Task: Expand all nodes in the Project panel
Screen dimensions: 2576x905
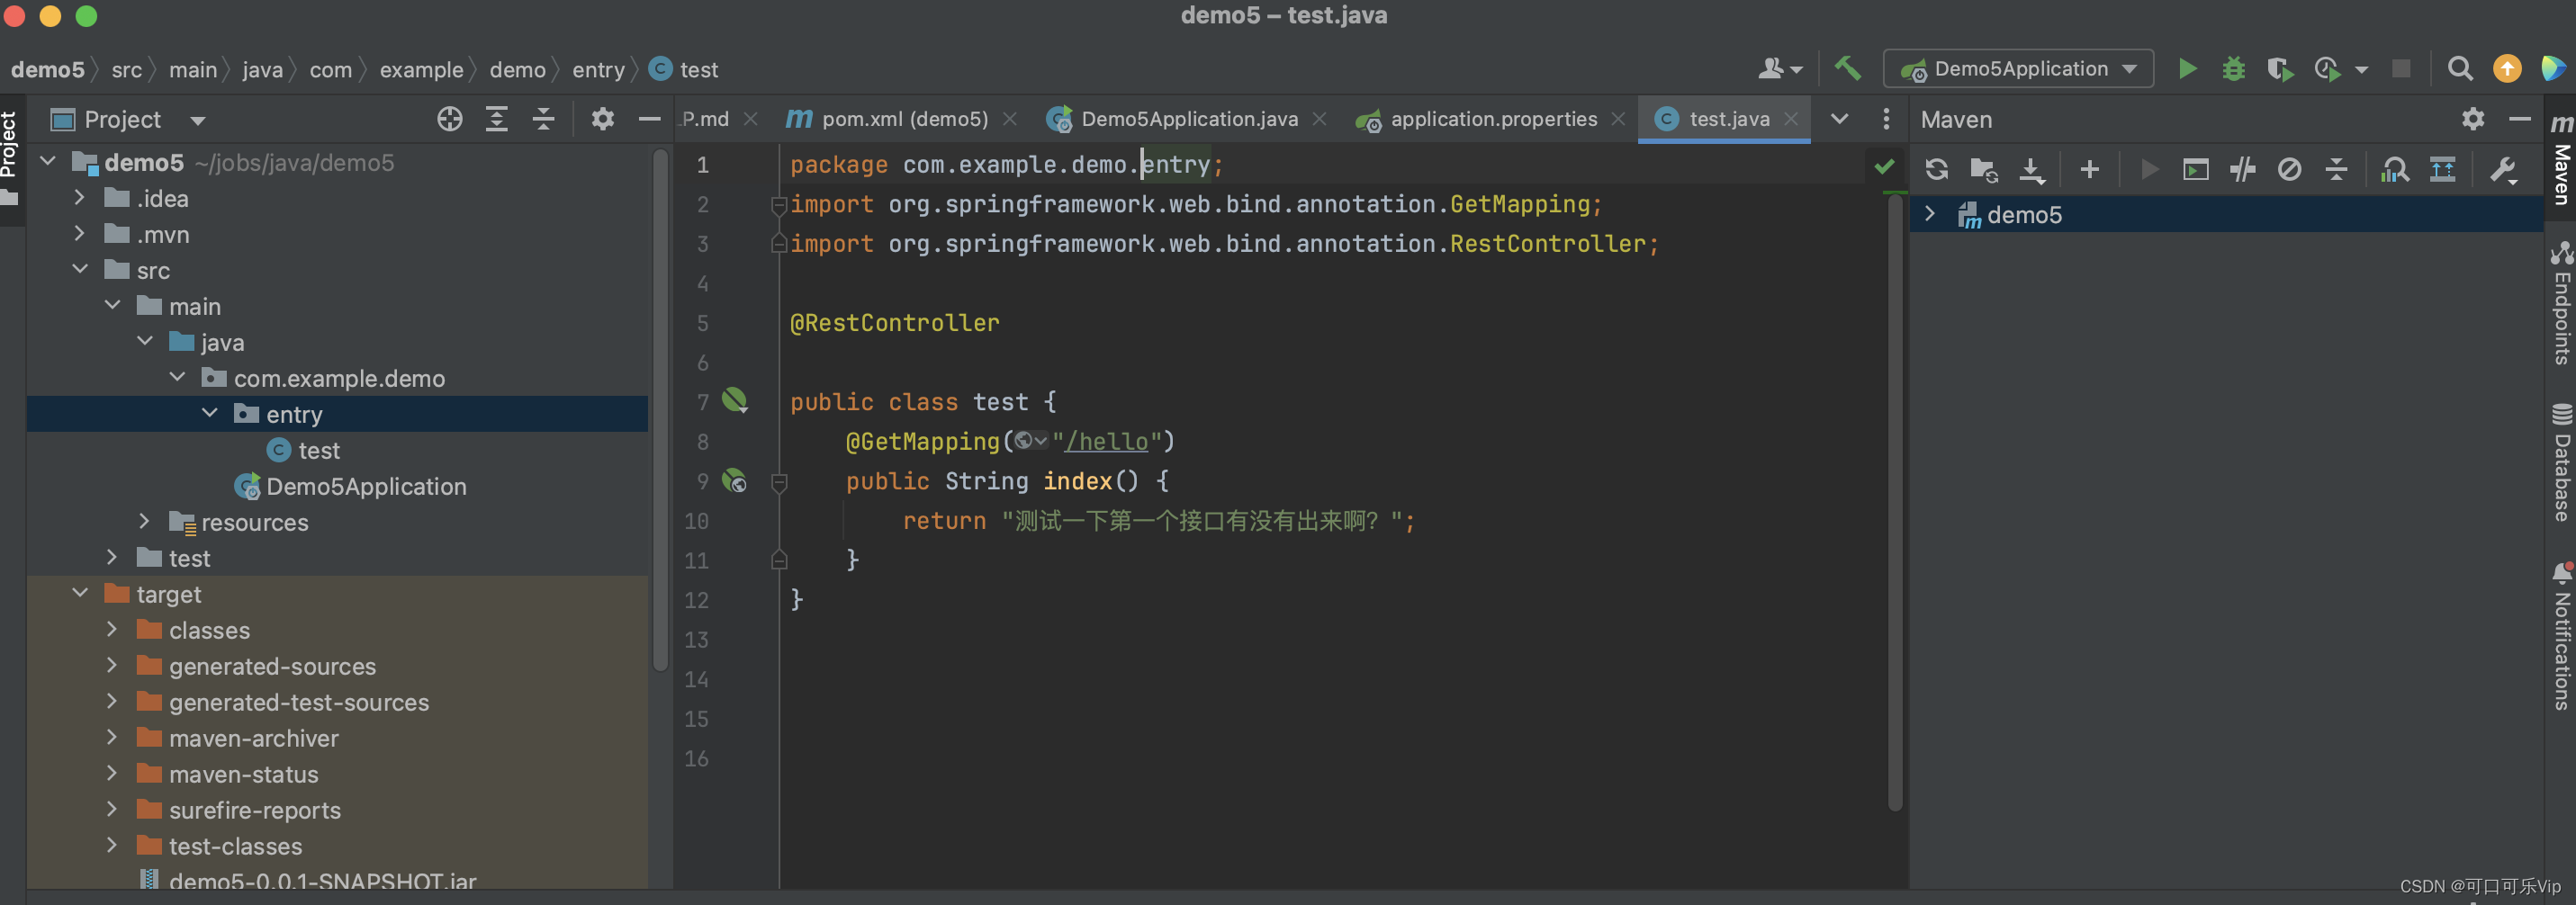Action: (496, 119)
